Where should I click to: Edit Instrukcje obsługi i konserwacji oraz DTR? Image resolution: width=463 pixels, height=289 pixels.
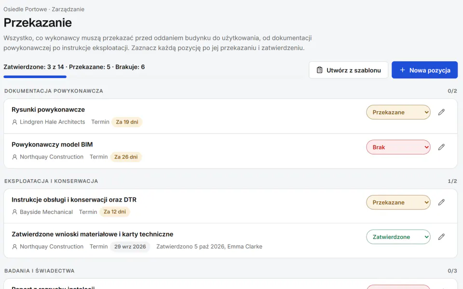coord(441,202)
